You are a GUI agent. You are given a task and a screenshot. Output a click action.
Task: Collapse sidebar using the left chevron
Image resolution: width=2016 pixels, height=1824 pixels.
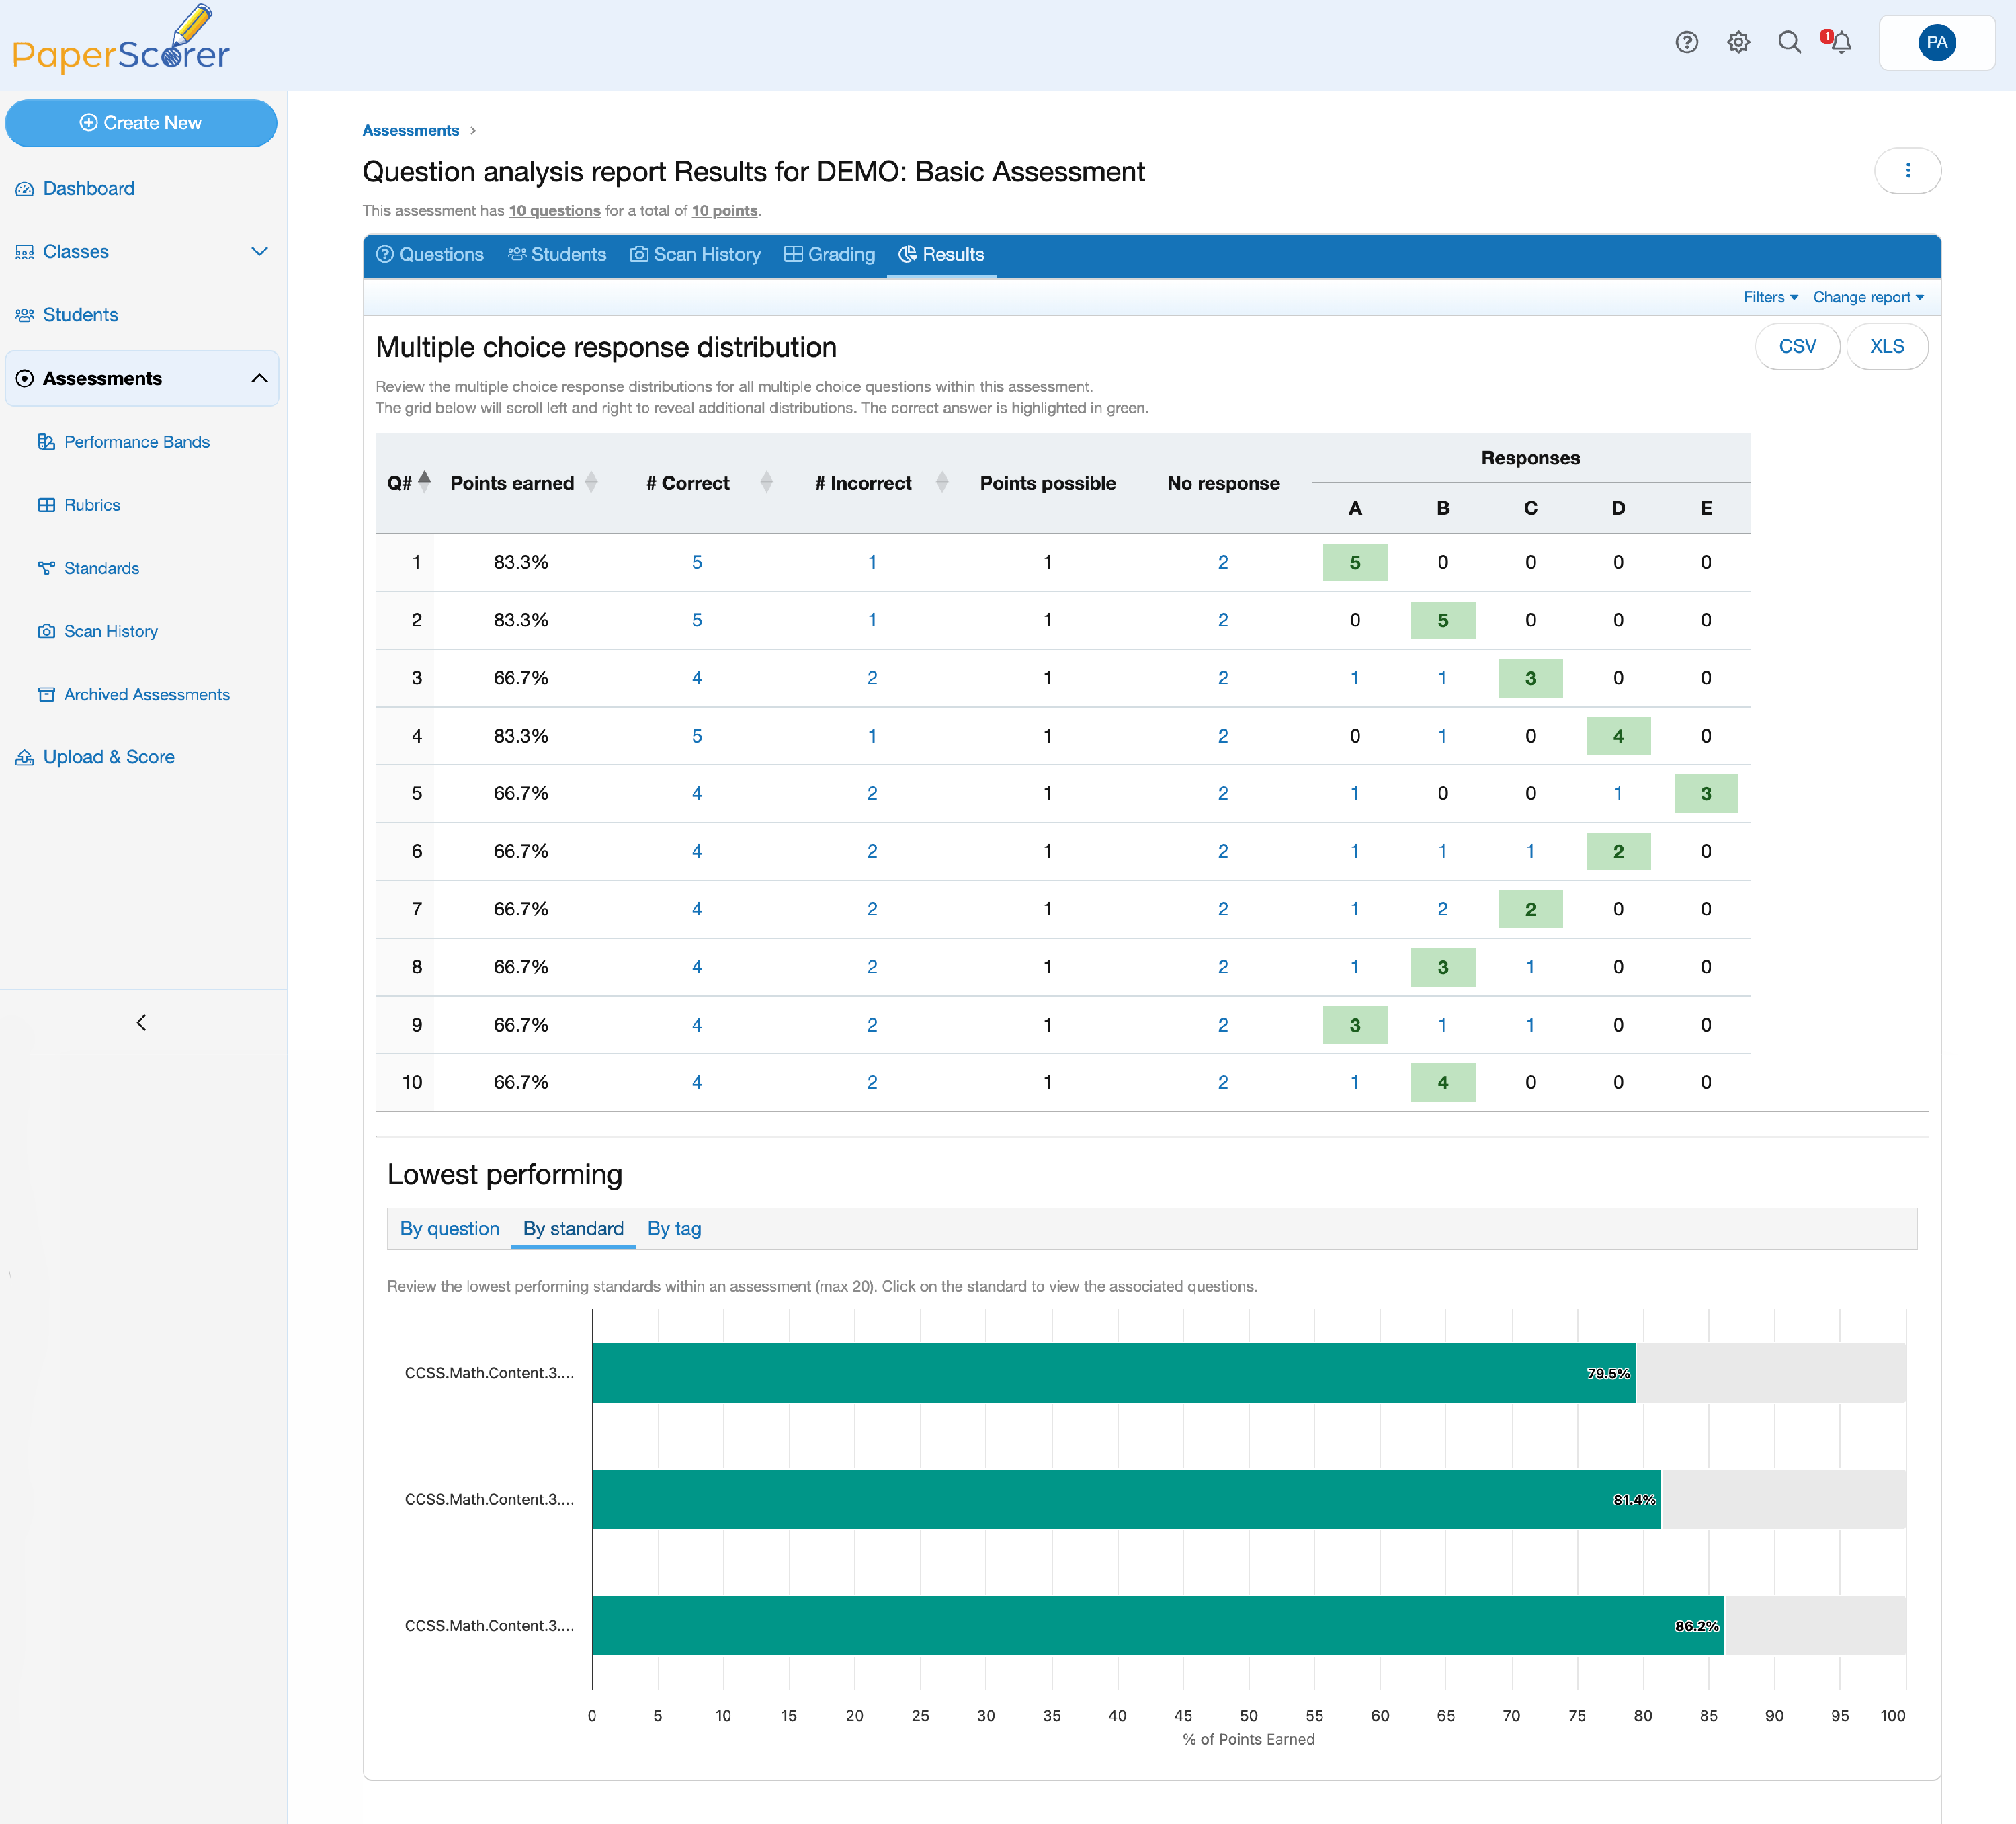(x=141, y=1022)
